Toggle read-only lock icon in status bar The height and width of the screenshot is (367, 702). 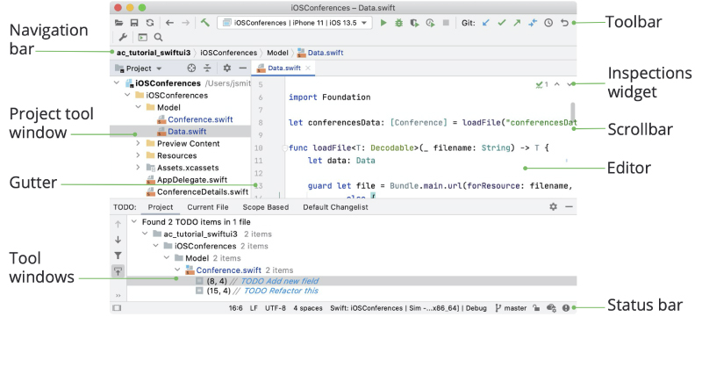pyautogui.click(x=536, y=308)
